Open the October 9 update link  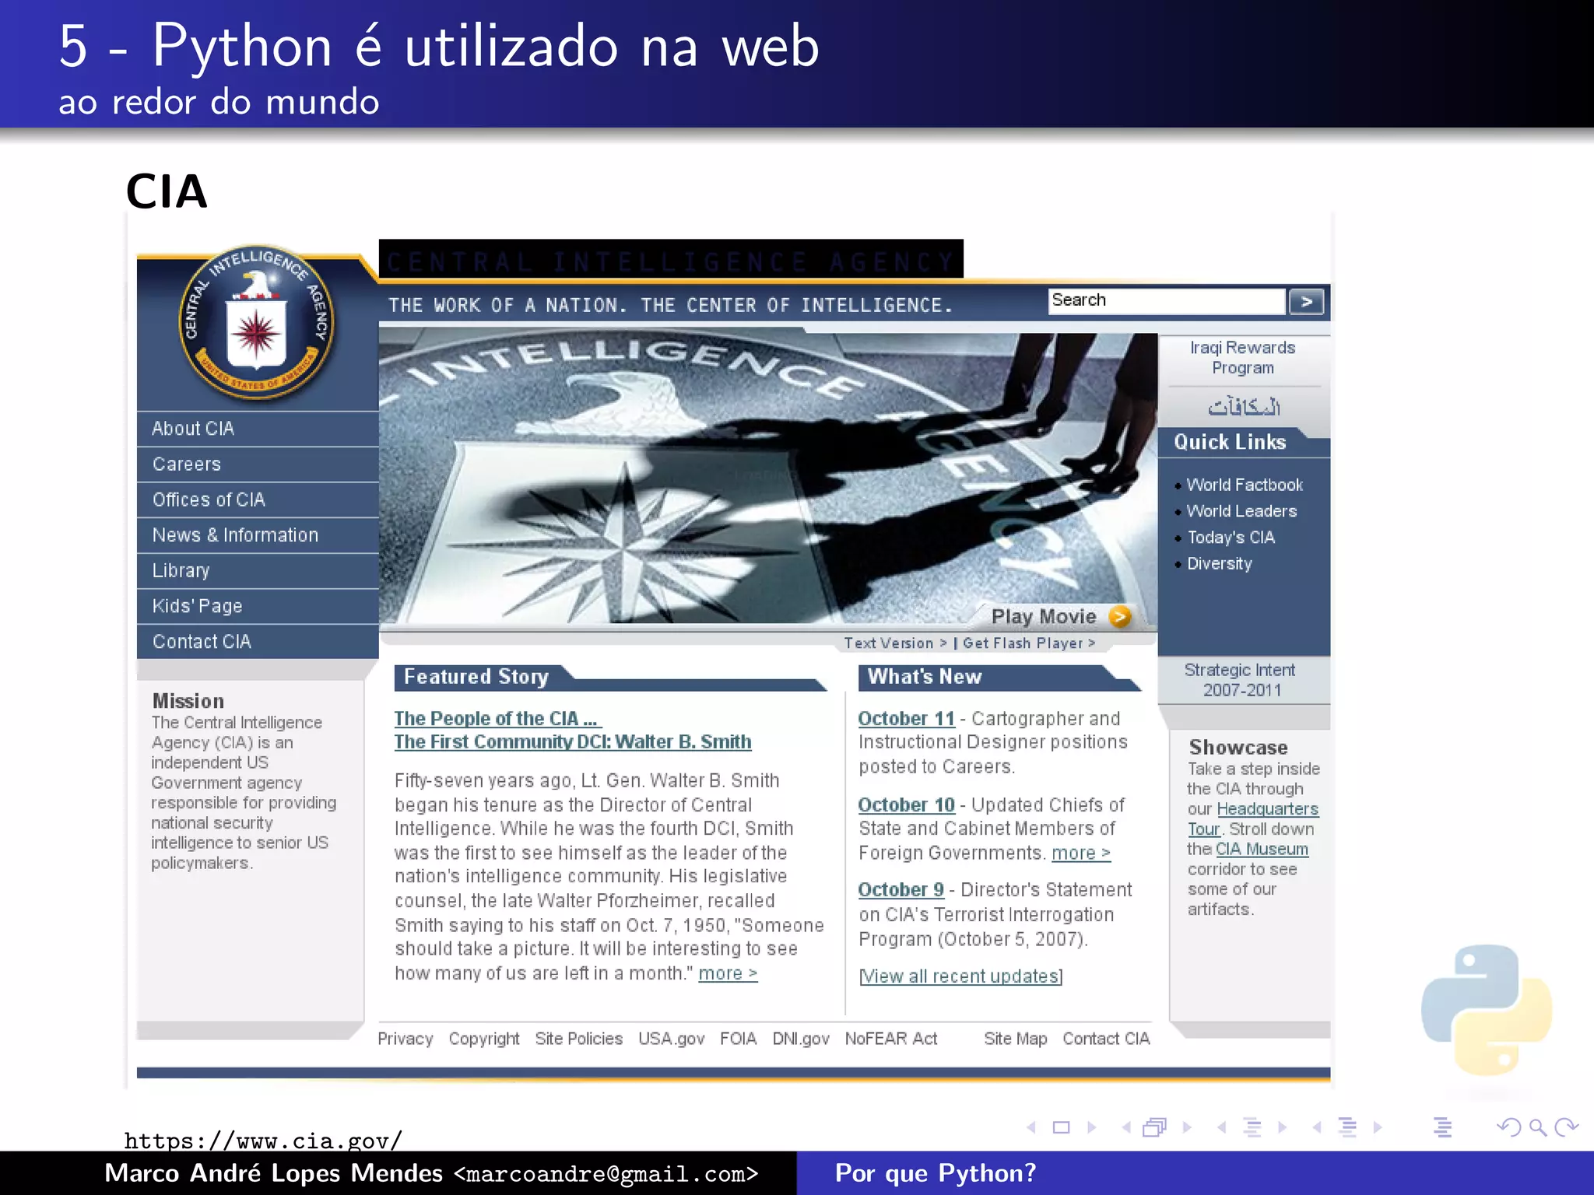(901, 890)
